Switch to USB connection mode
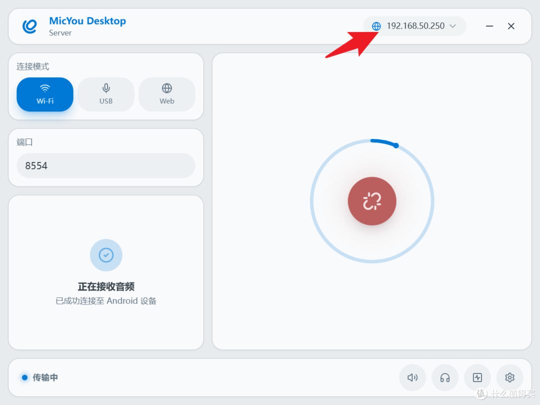Screen dimensions: 540x405 [x=106, y=94]
